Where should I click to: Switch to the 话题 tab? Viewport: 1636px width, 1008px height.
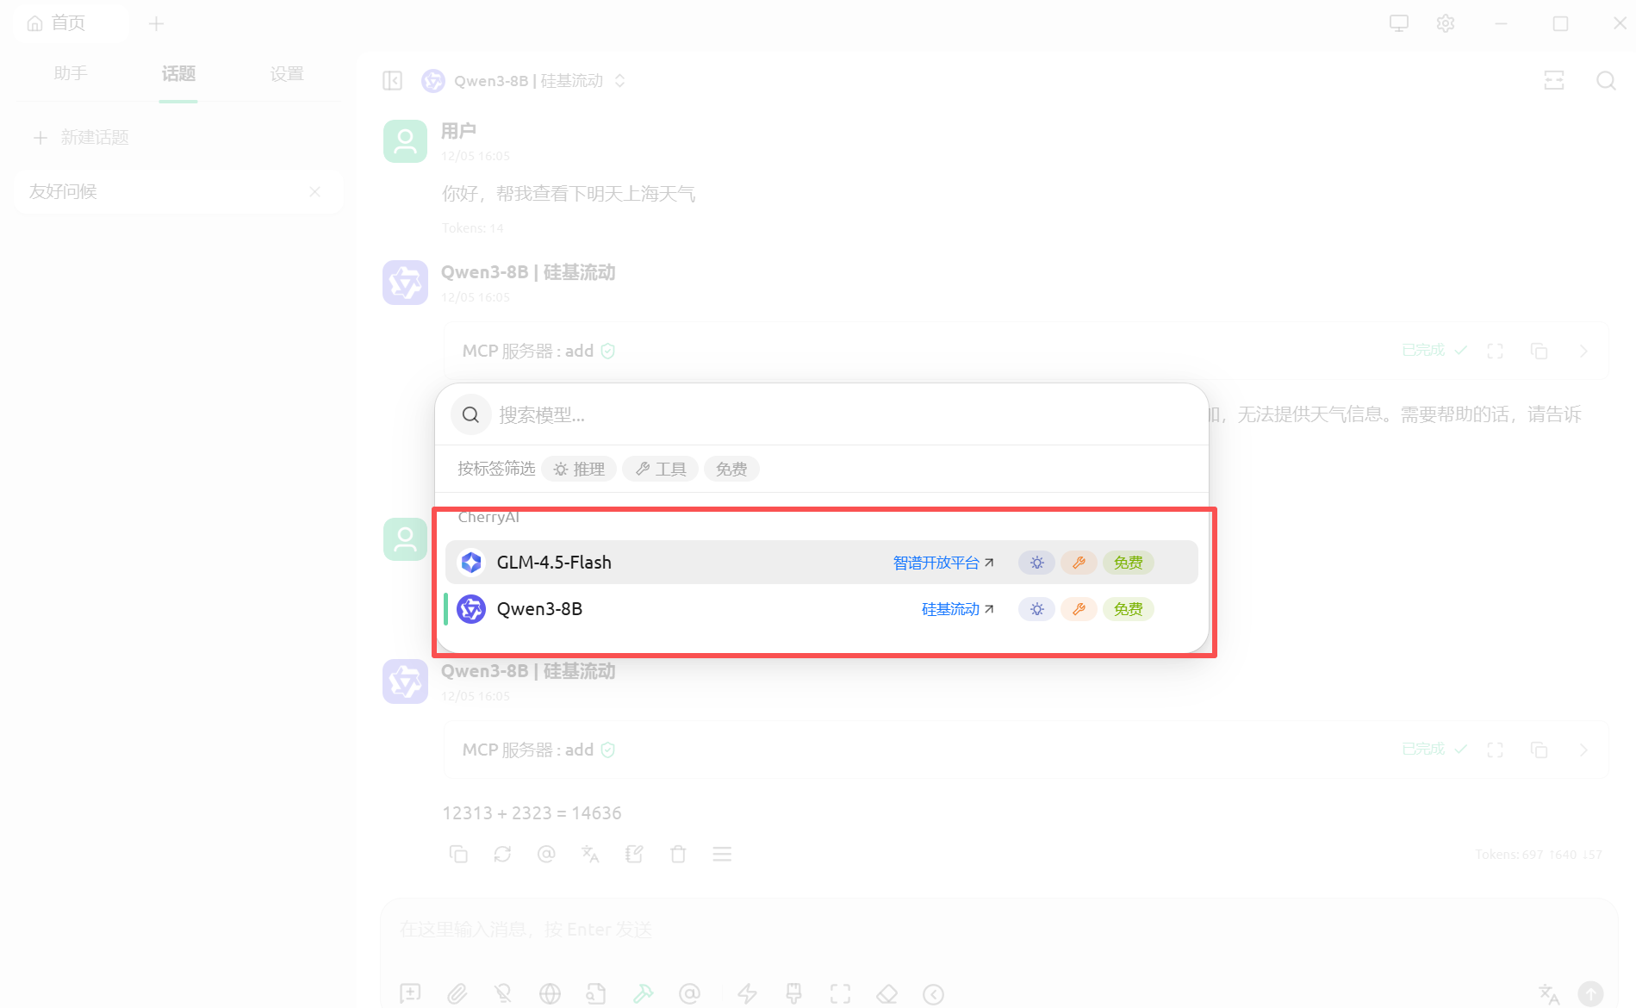178,73
